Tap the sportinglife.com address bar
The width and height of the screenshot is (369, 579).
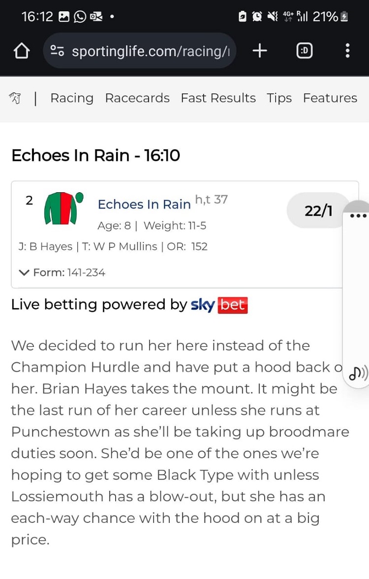[x=150, y=51]
